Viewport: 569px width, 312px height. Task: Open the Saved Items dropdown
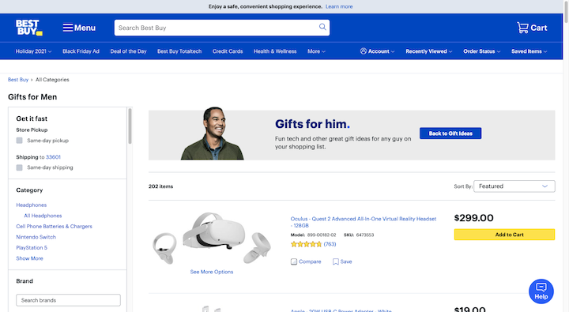click(529, 51)
